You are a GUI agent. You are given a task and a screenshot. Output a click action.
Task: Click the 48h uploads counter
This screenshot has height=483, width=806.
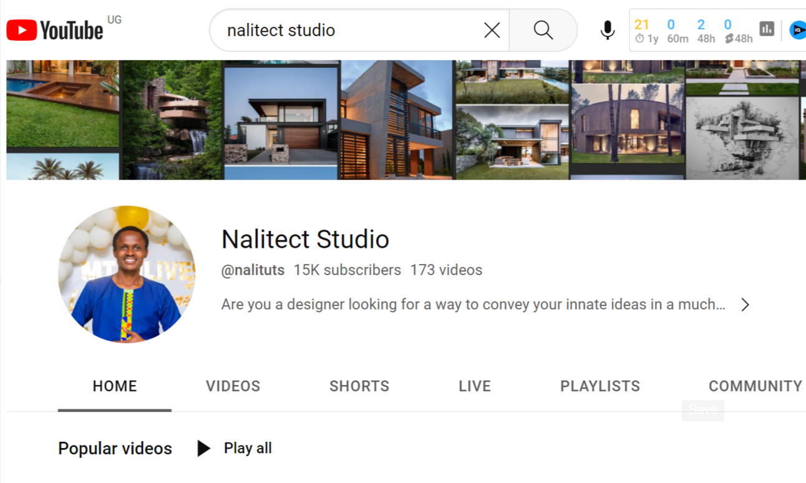tap(706, 31)
